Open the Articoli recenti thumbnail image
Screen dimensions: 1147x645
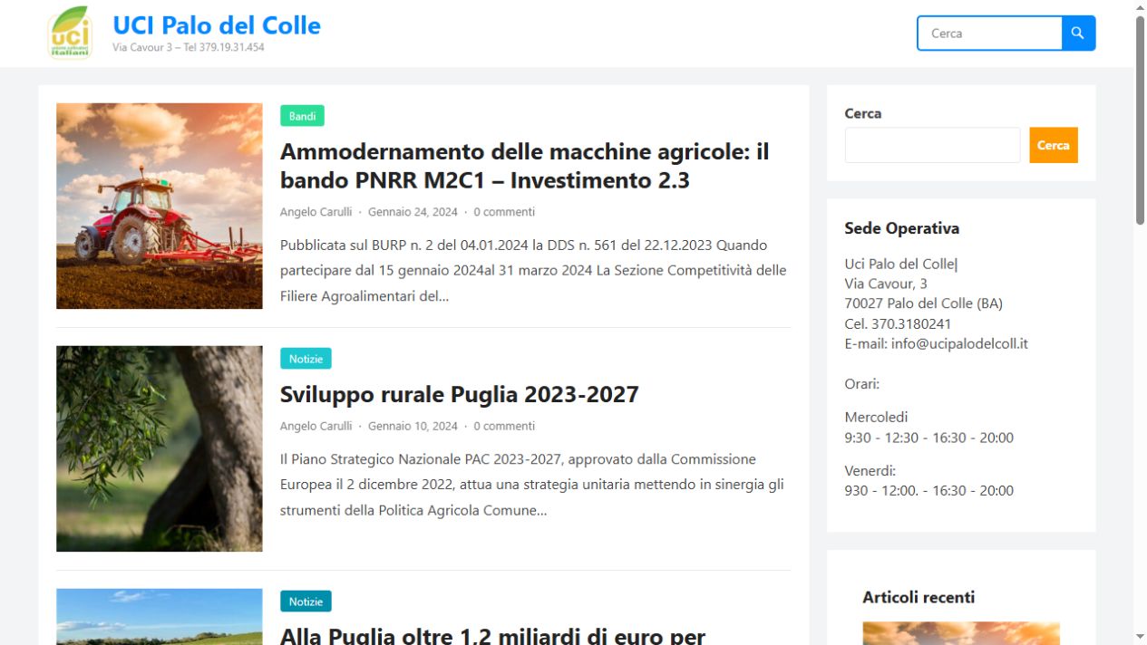click(961, 633)
